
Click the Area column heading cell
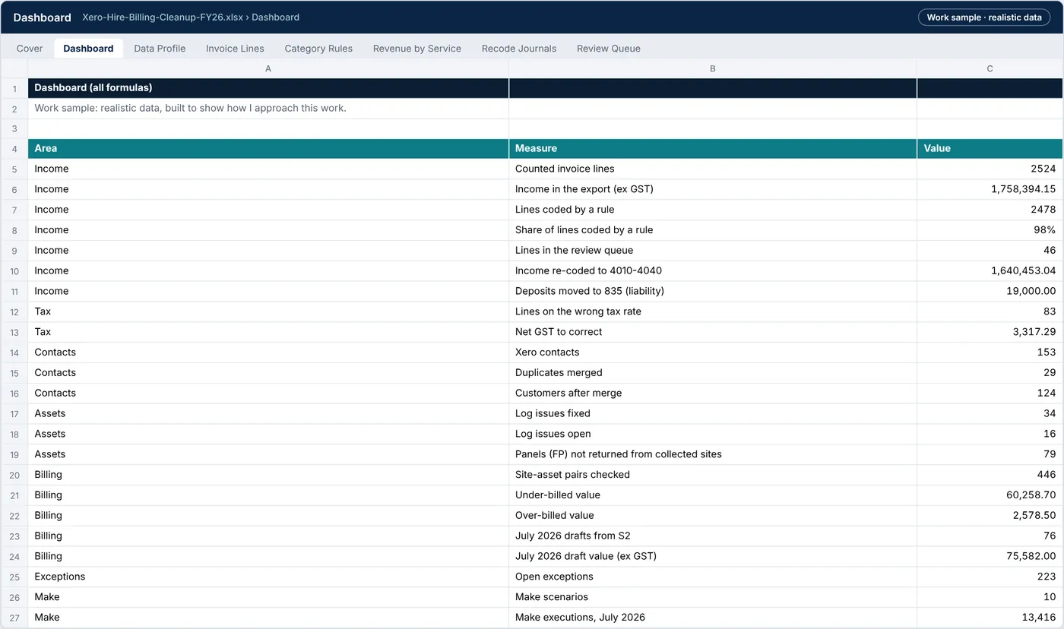click(x=268, y=149)
